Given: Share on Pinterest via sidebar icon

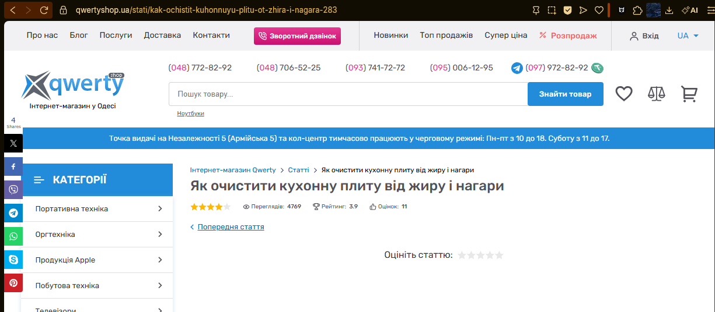Looking at the screenshot, I should click(x=13, y=283).
